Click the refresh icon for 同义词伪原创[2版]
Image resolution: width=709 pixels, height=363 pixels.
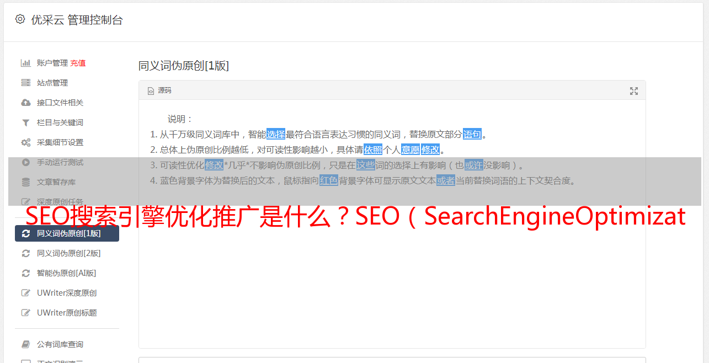(25, 253)
